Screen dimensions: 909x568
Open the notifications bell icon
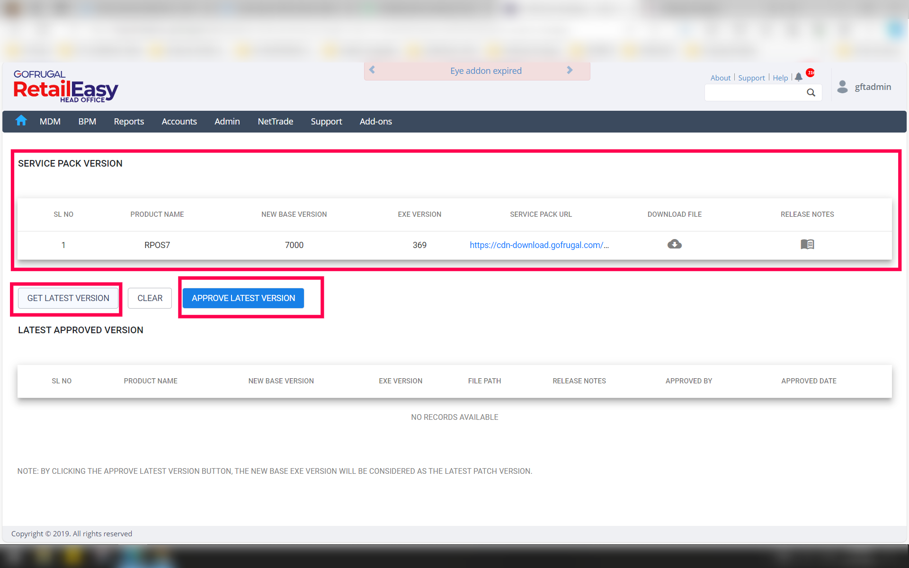(x=799, y=77)
